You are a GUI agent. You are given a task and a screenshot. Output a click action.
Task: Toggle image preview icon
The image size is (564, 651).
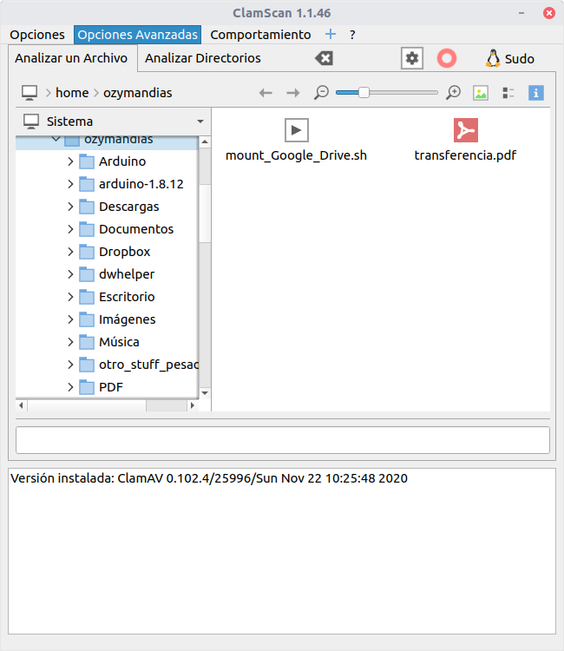tap(481, 93)
